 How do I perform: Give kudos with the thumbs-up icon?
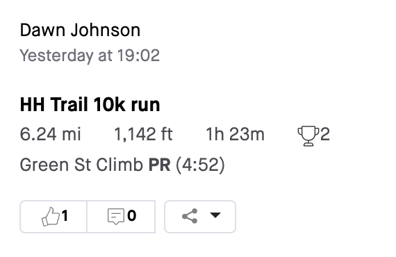point(51,216)
